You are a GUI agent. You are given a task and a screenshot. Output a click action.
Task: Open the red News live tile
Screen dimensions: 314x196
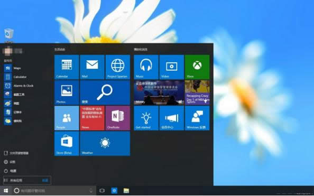[x=92, y=118]
